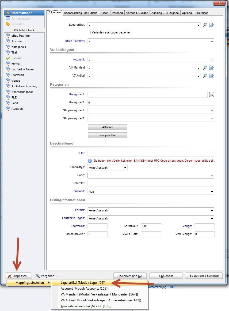Viewport: 229px width, 311px height.
Task: Click the edit icon beside Lagerartikel
Action: click(212, 25)
